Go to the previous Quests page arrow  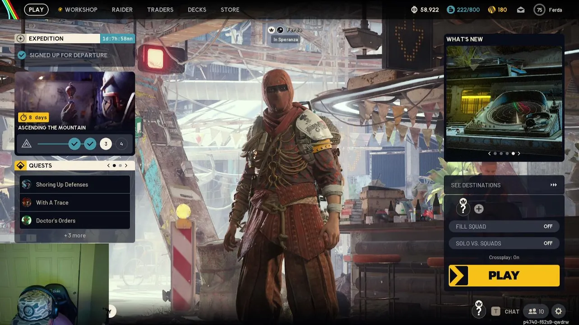[108, 166]
